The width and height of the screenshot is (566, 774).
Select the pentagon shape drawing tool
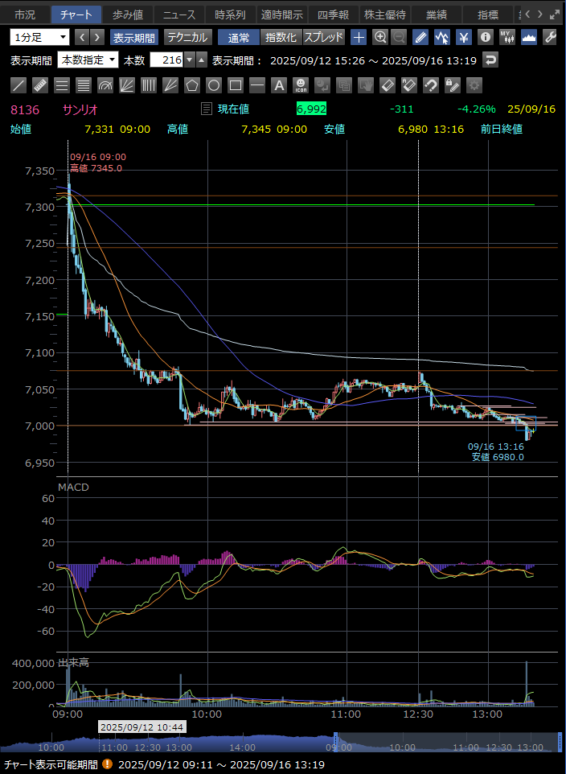pyautogui.click(x=192, y=84)
